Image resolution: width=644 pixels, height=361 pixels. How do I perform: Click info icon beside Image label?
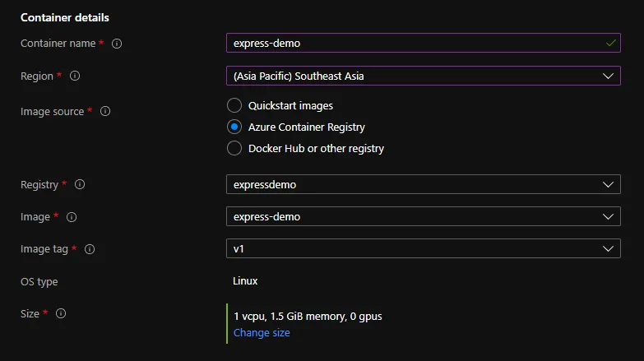point(72,217)
